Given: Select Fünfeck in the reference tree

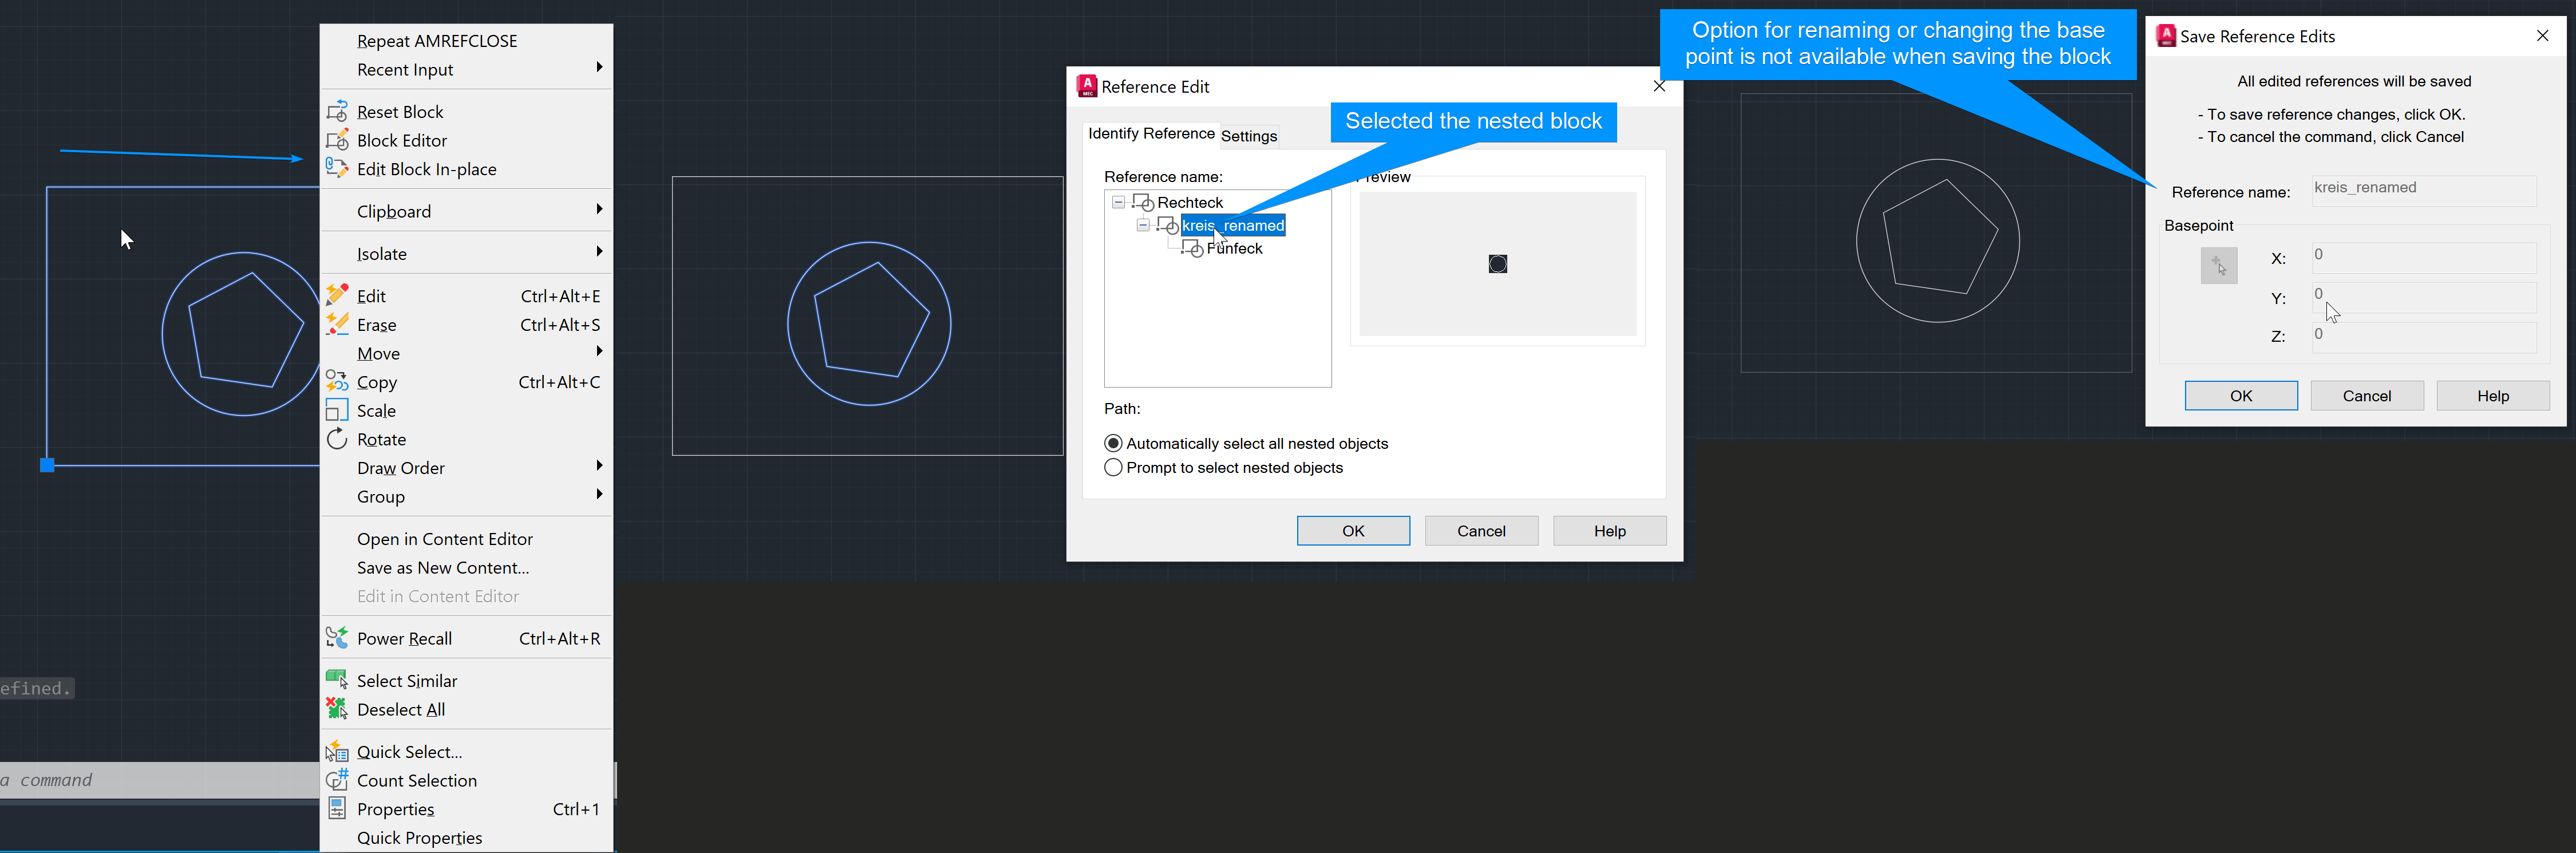Looking at the screenshot, I should 1234,249.
